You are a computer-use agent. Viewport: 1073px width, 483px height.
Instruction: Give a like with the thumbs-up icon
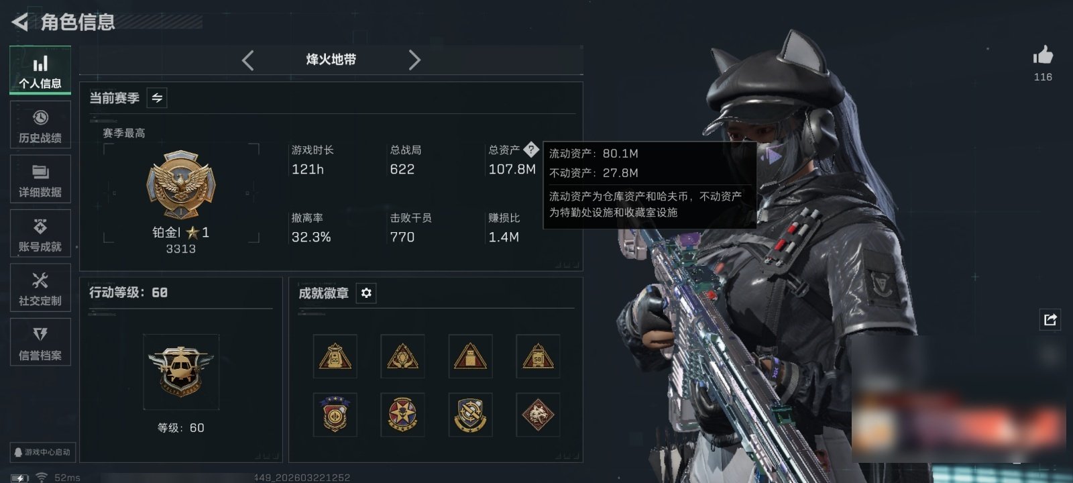pos(1043,55)
